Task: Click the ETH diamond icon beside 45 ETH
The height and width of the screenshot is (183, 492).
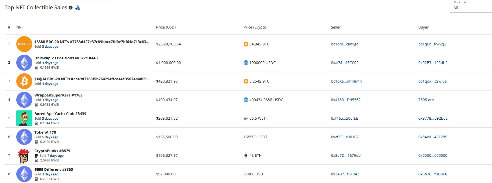Action: (246, 155)
